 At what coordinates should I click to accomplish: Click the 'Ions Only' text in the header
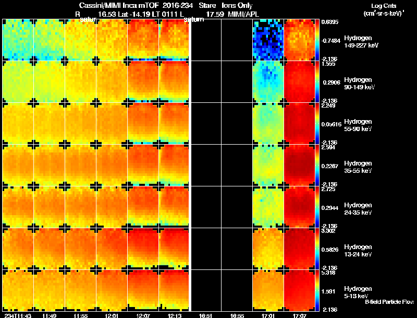pyautogui.click(x=237, y=6)
